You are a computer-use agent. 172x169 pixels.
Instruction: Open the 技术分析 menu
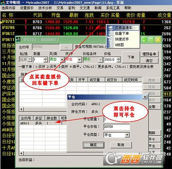click(45, 8)
